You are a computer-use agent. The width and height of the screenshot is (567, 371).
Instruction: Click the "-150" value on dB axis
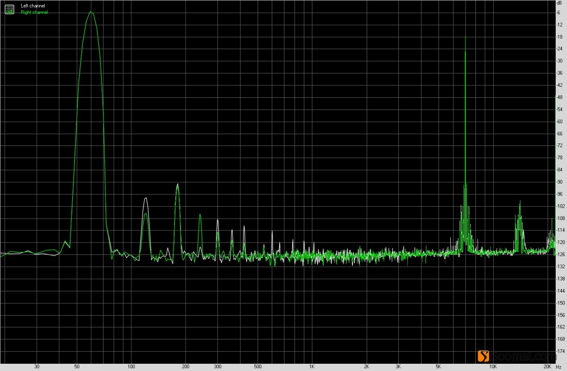pyautogui.click(x=561, y=303)
